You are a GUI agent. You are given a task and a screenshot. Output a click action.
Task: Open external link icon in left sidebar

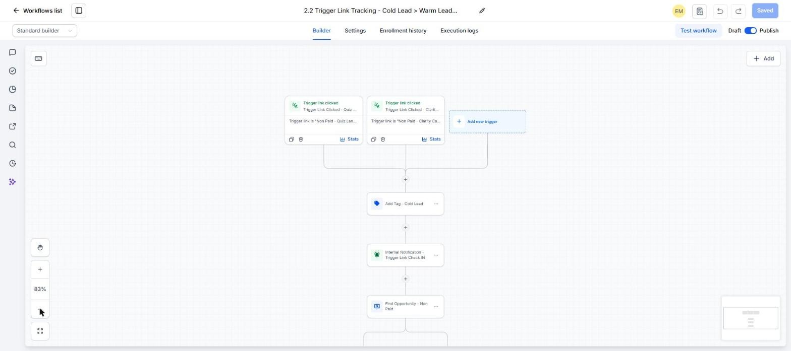pos(13,126)
